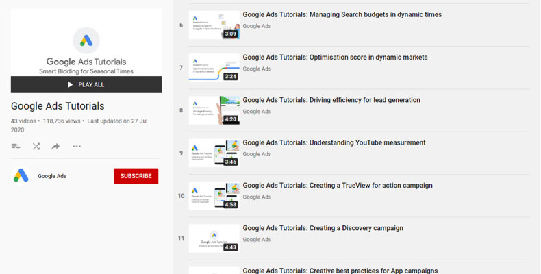541x274 pixels.
Task: Click Google Ads channel under video 8
Action: (x=257, y=112)
